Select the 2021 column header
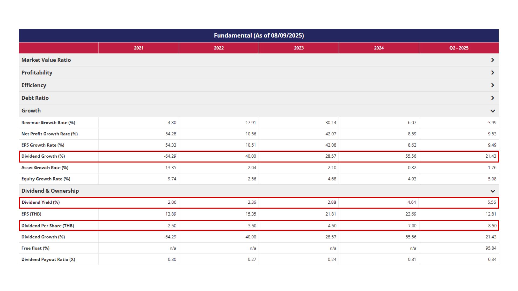 coord(139,48)
